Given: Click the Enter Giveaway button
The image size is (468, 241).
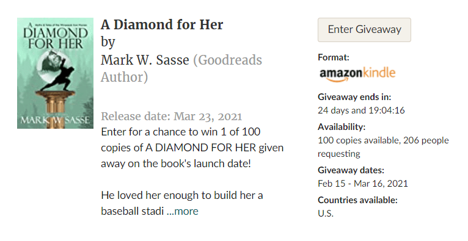Looking at the screenshot, I should point(364,30).
